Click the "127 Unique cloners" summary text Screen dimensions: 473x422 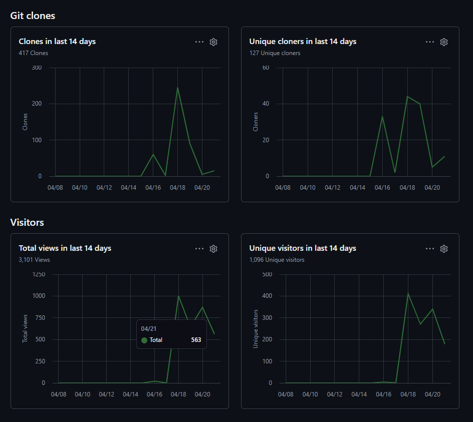275,53
